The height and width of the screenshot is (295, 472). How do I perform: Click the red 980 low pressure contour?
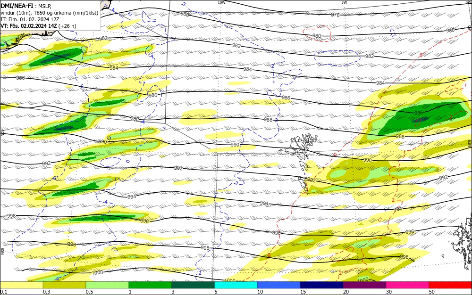[317, 33]
